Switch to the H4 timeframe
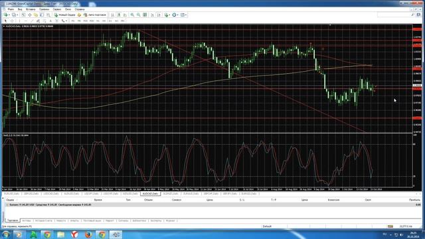 click(x=104, y=21)
